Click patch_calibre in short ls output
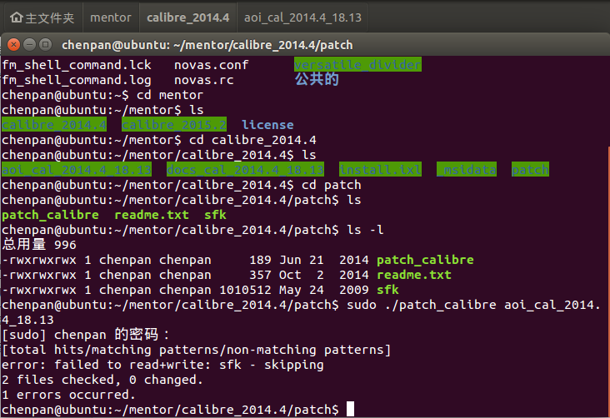This screenshot has width=610, height=418. (x=50, y=215)
